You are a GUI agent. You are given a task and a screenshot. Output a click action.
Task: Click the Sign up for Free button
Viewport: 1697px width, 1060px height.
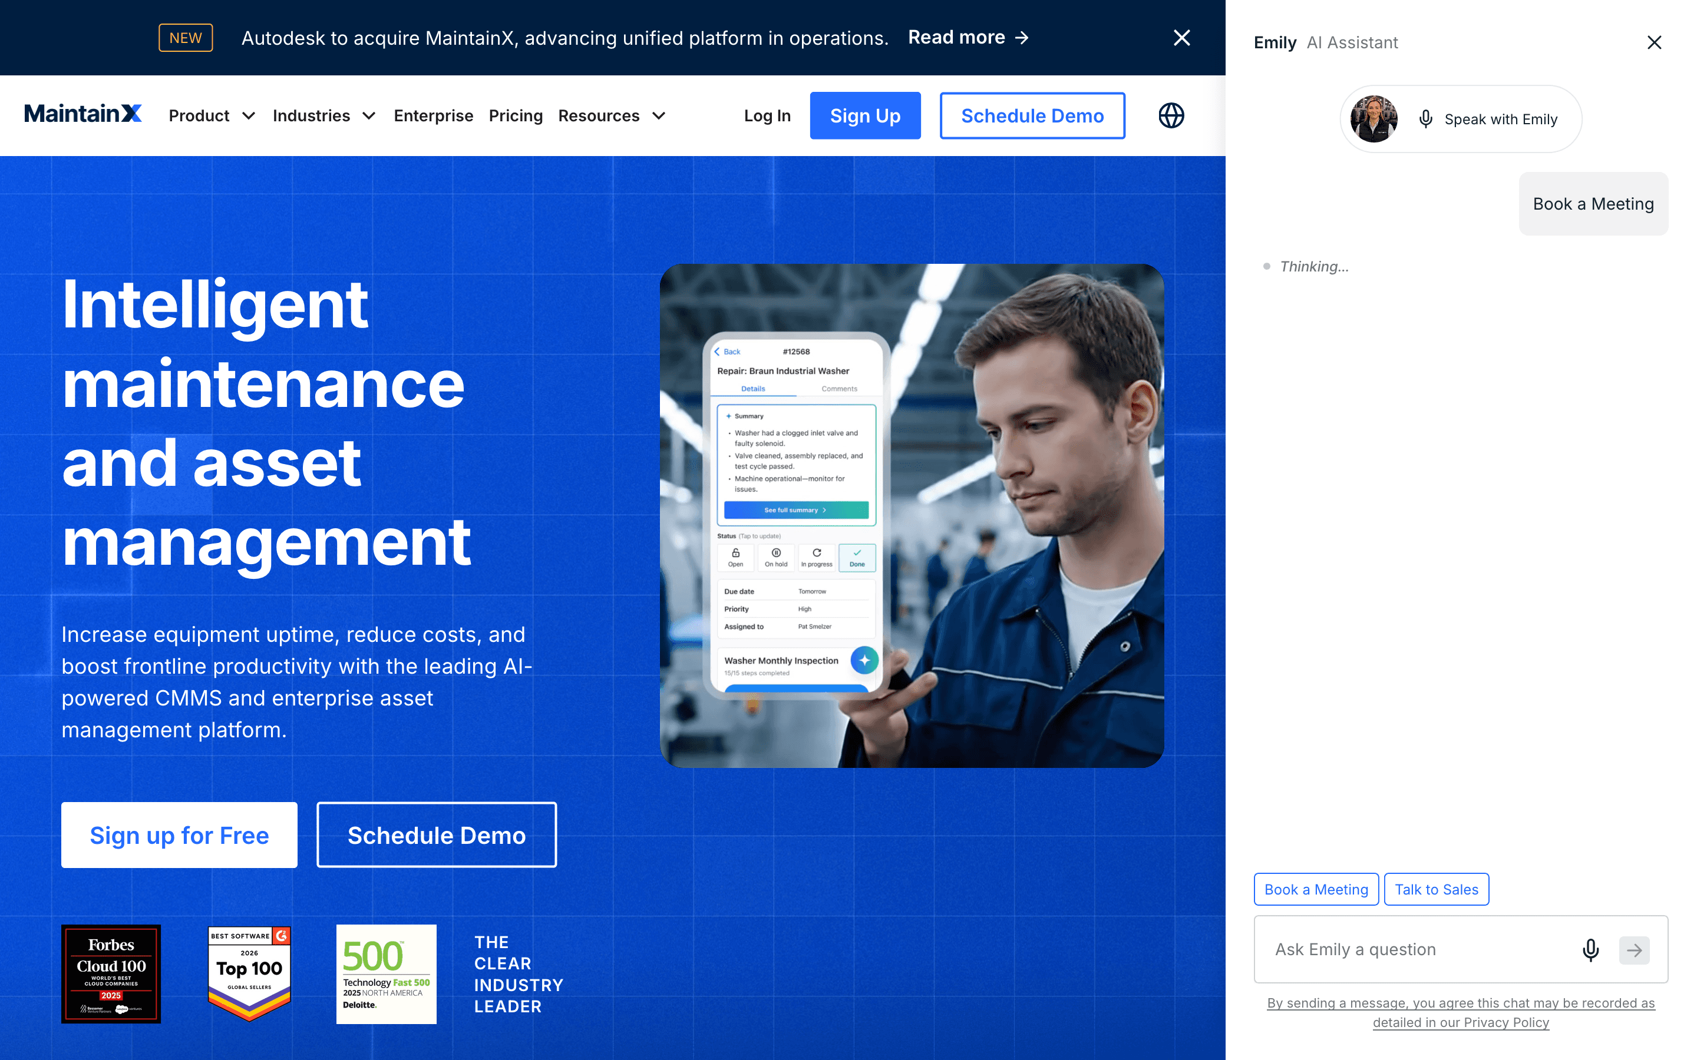[x=179, y=835]
